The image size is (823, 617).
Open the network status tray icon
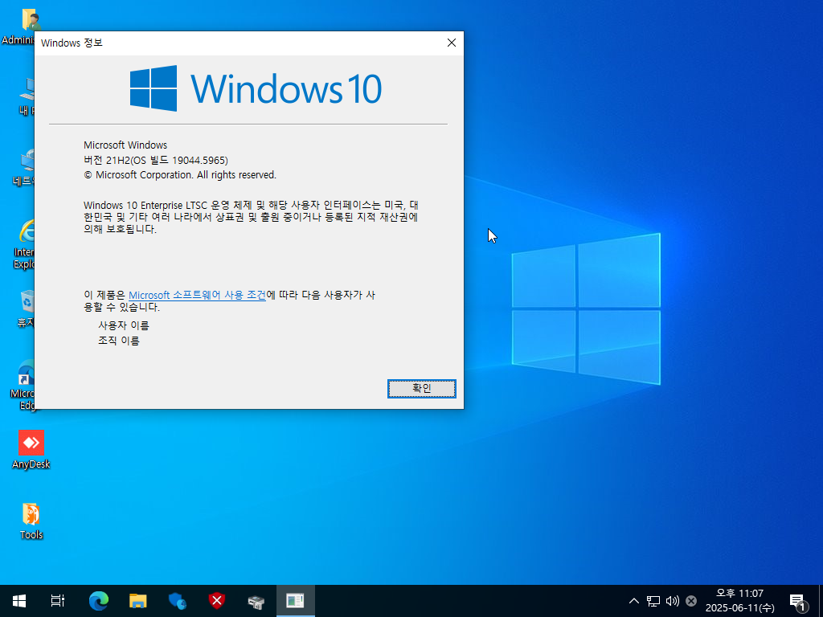(653, 601)
